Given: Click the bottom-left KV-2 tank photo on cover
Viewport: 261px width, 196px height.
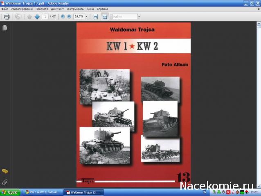Looking at the screenshot, I should (x=105, y=146).
